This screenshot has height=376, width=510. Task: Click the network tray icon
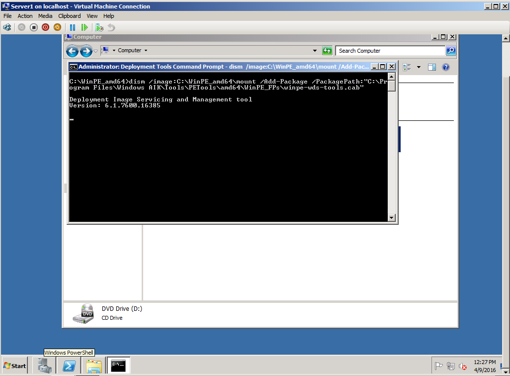click(x=450, y=366)
